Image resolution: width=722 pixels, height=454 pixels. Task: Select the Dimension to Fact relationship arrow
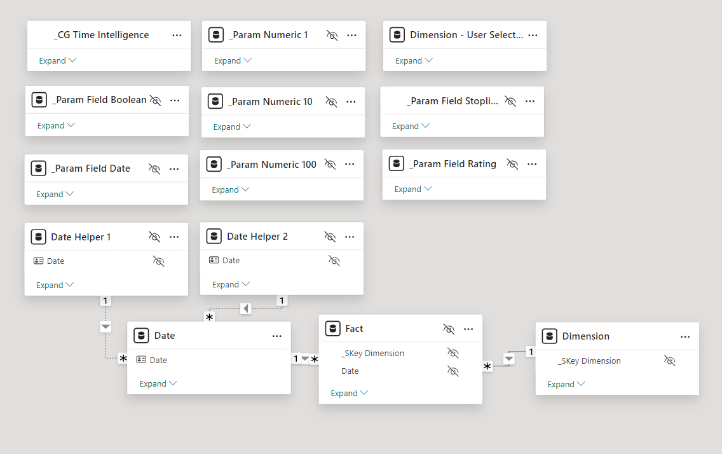509,359
